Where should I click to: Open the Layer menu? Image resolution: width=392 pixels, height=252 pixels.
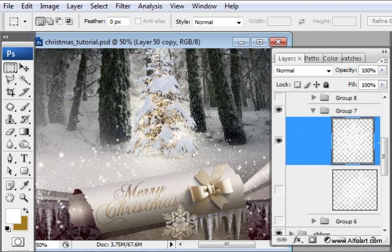(x=74, y=6)
